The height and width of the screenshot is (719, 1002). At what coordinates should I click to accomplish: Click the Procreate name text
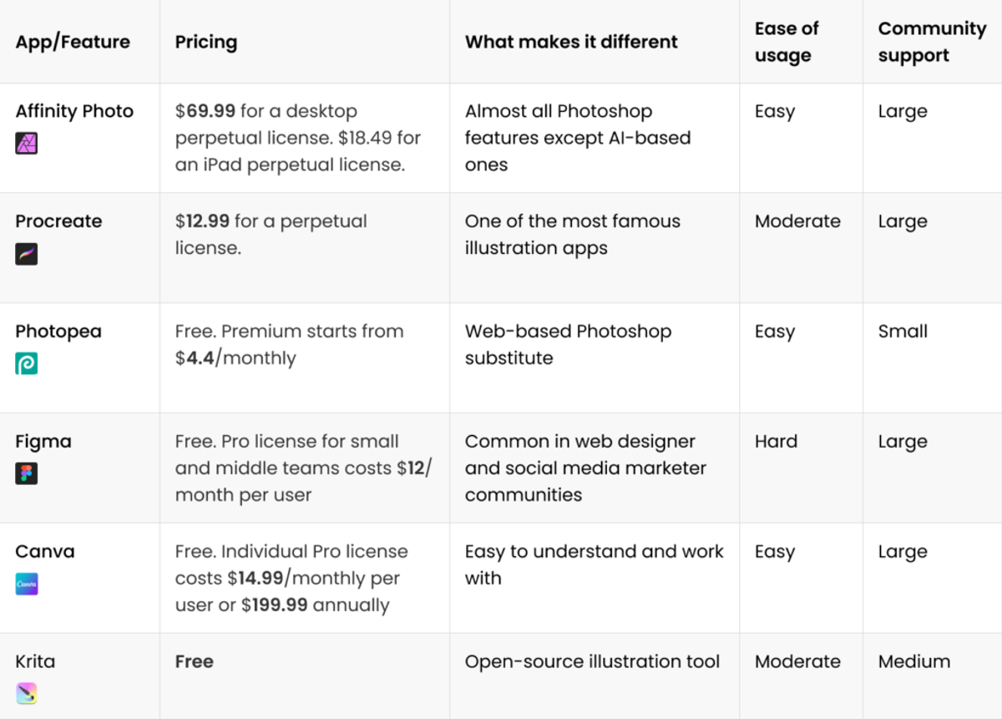[58, 221]
